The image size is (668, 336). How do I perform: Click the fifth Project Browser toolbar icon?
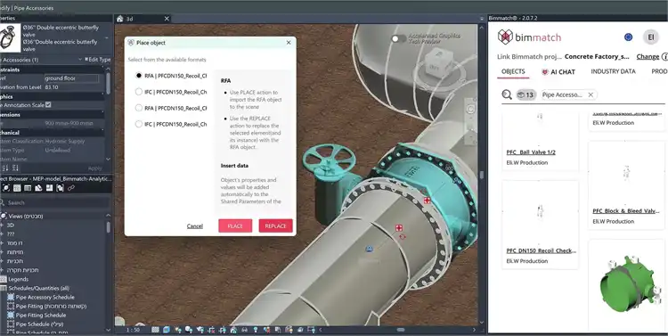[49, 188]
